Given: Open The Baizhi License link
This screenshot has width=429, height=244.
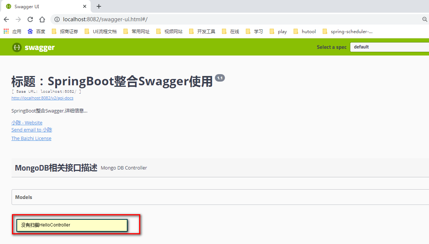Looking at the screenshot, I should pyautogui.click(x=31, y=138).
